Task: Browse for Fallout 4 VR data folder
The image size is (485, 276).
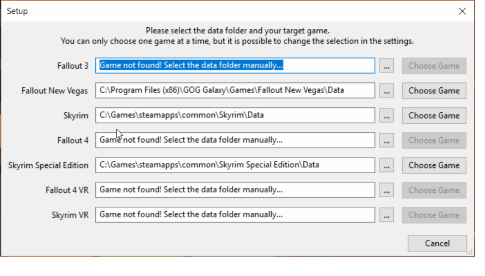Action: 386,190
